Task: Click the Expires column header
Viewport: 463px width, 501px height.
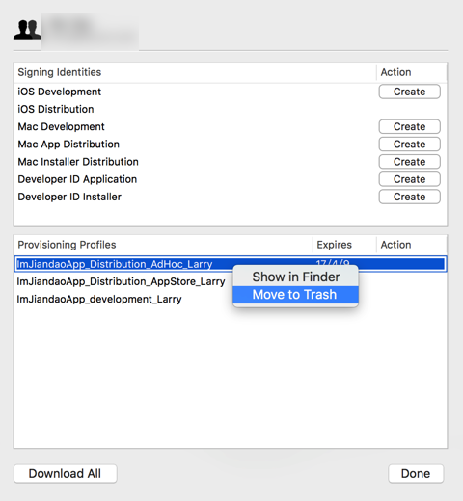Action: (x=344, y=245)
